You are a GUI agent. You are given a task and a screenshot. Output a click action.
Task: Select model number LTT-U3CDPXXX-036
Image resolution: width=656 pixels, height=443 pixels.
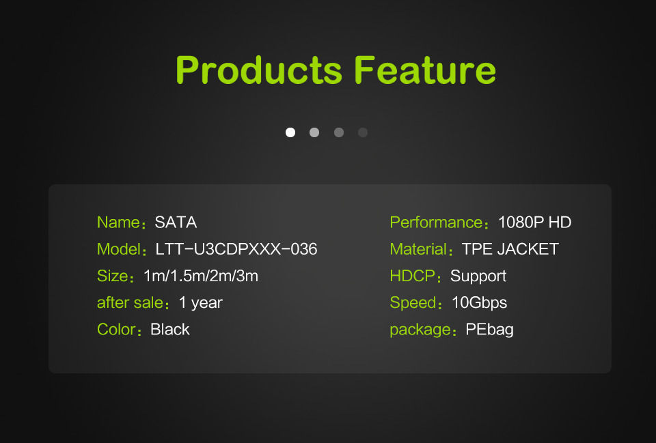pyautogui.click(x=236, y=249)
